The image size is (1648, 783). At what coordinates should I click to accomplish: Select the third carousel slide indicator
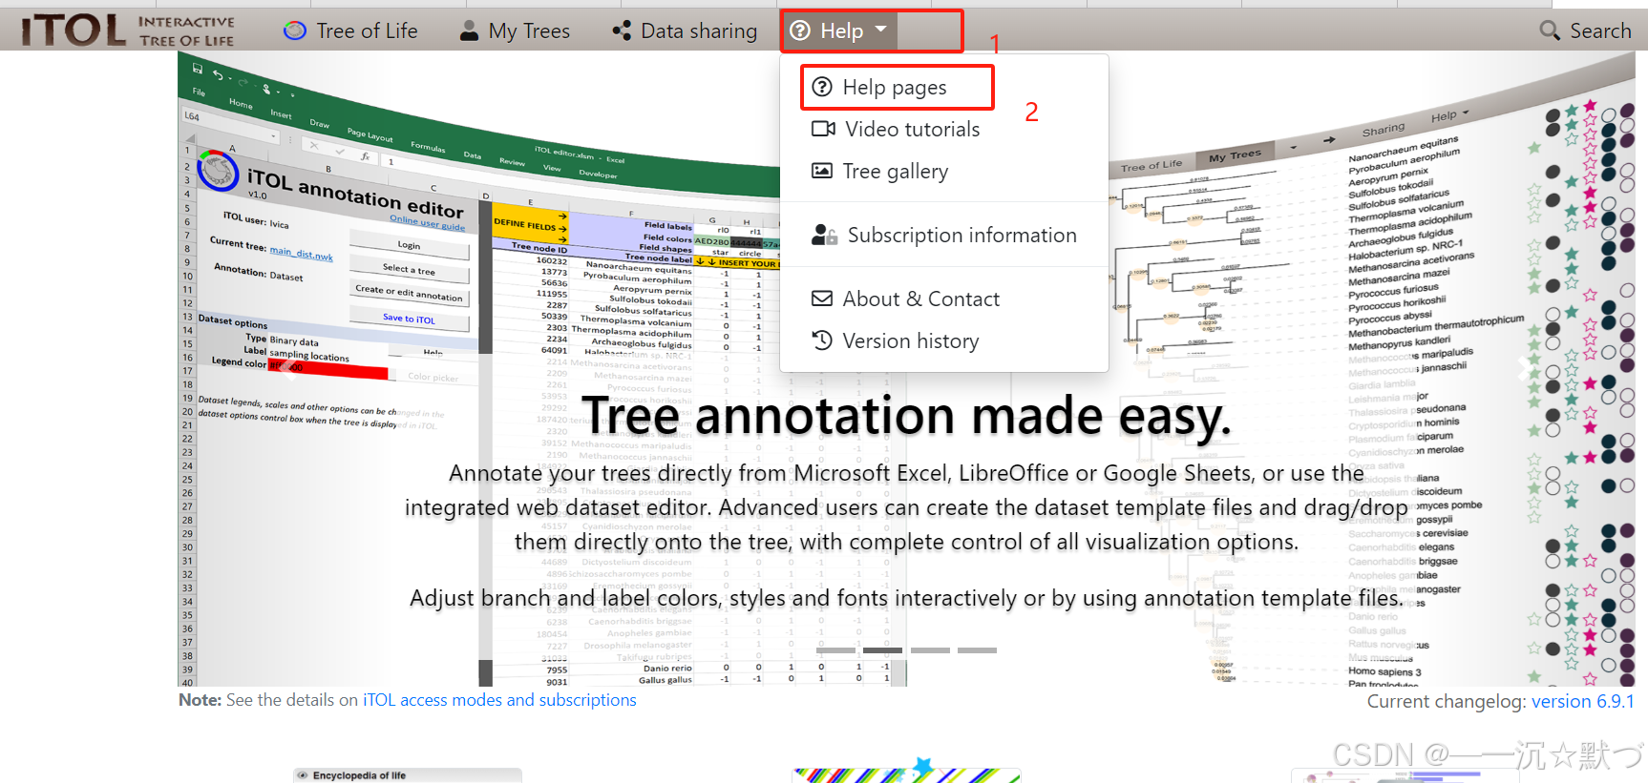click(930, 649)
